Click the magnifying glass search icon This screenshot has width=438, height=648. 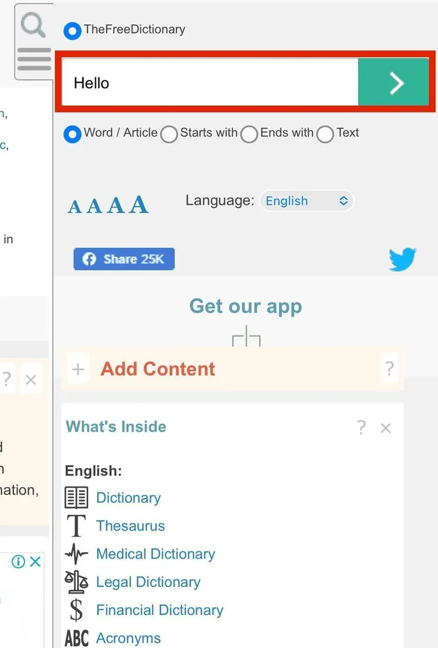tap(33, 25)
